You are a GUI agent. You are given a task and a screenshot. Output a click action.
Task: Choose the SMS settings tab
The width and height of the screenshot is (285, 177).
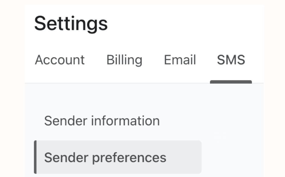(231, 60)
